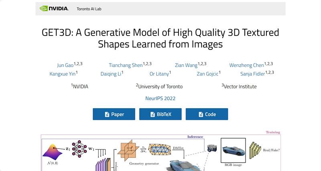The image size is (321, 171).
Task: Open the Code button
Action: click(x=207, y=114)
